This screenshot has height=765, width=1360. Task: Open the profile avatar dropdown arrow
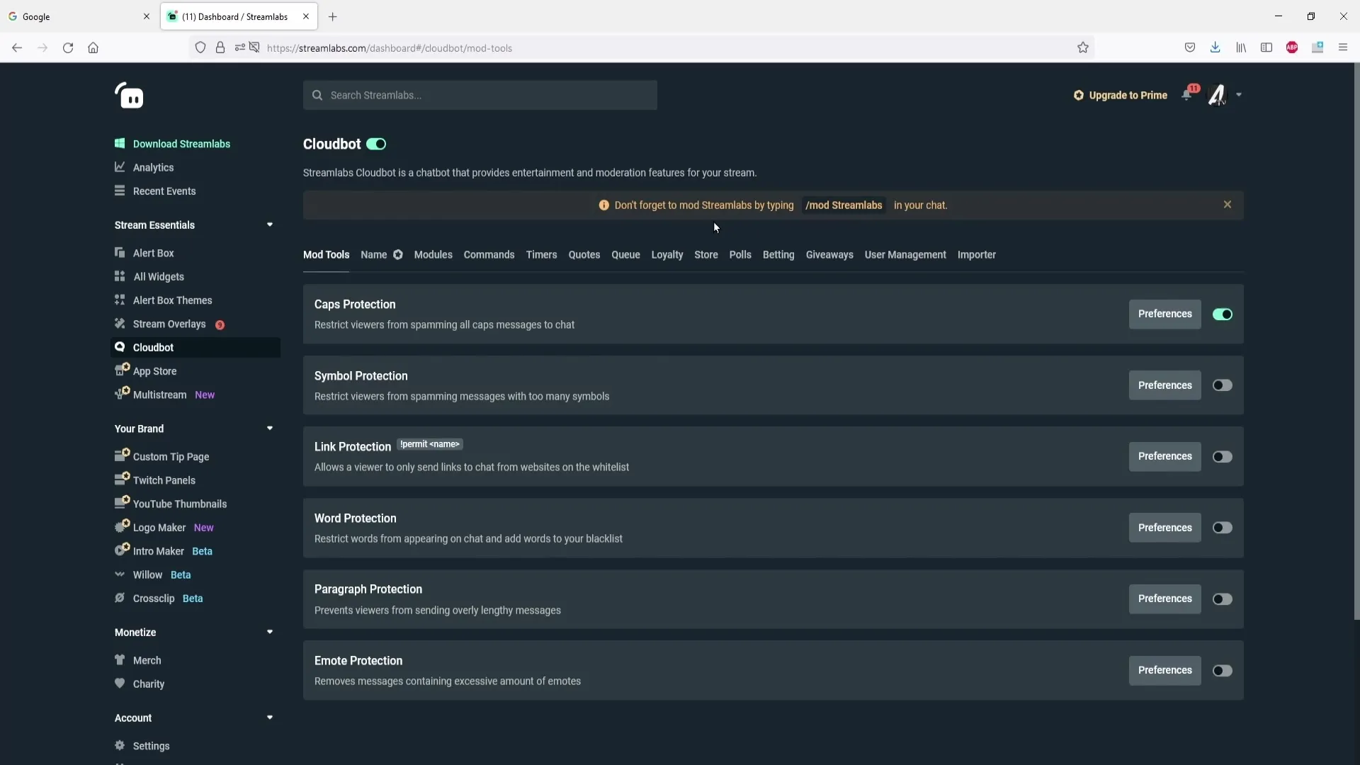coord(1238,95)
